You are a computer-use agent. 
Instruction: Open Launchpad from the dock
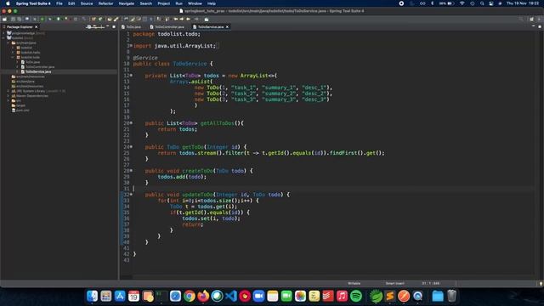(x=106, y=296)
